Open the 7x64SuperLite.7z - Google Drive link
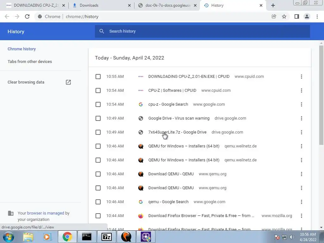 pyautogui.click(x=177, y=132)
